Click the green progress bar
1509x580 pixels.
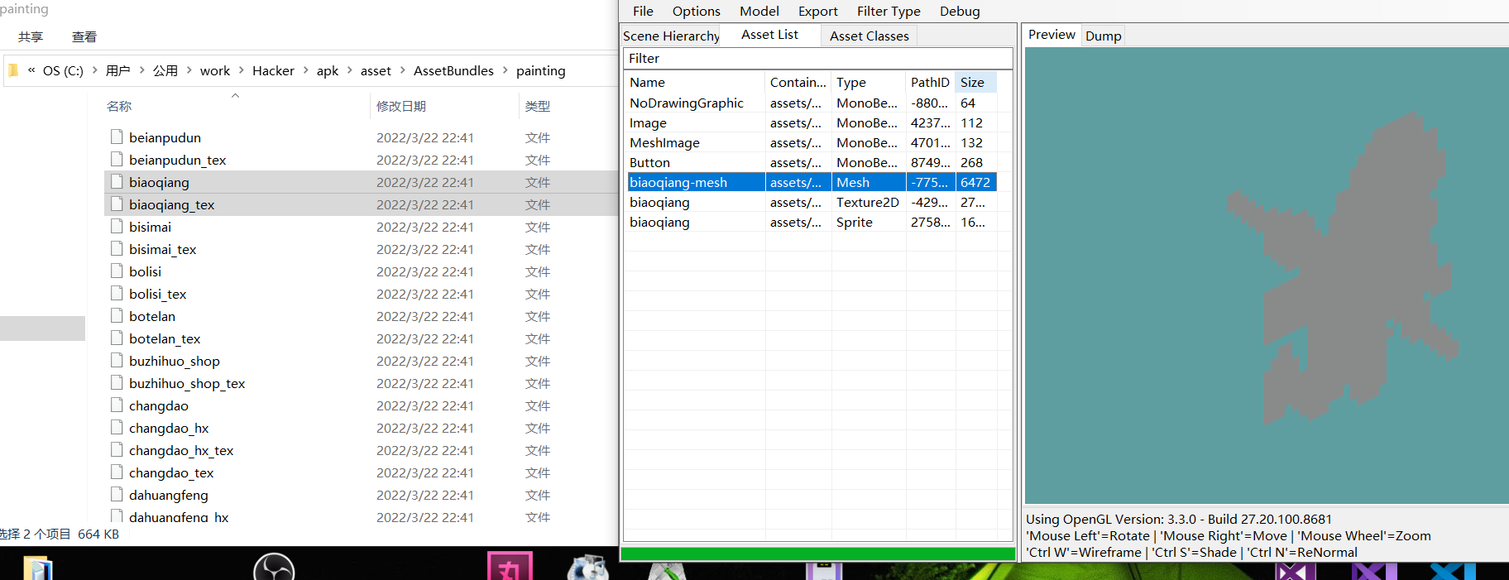click(817, 554)
